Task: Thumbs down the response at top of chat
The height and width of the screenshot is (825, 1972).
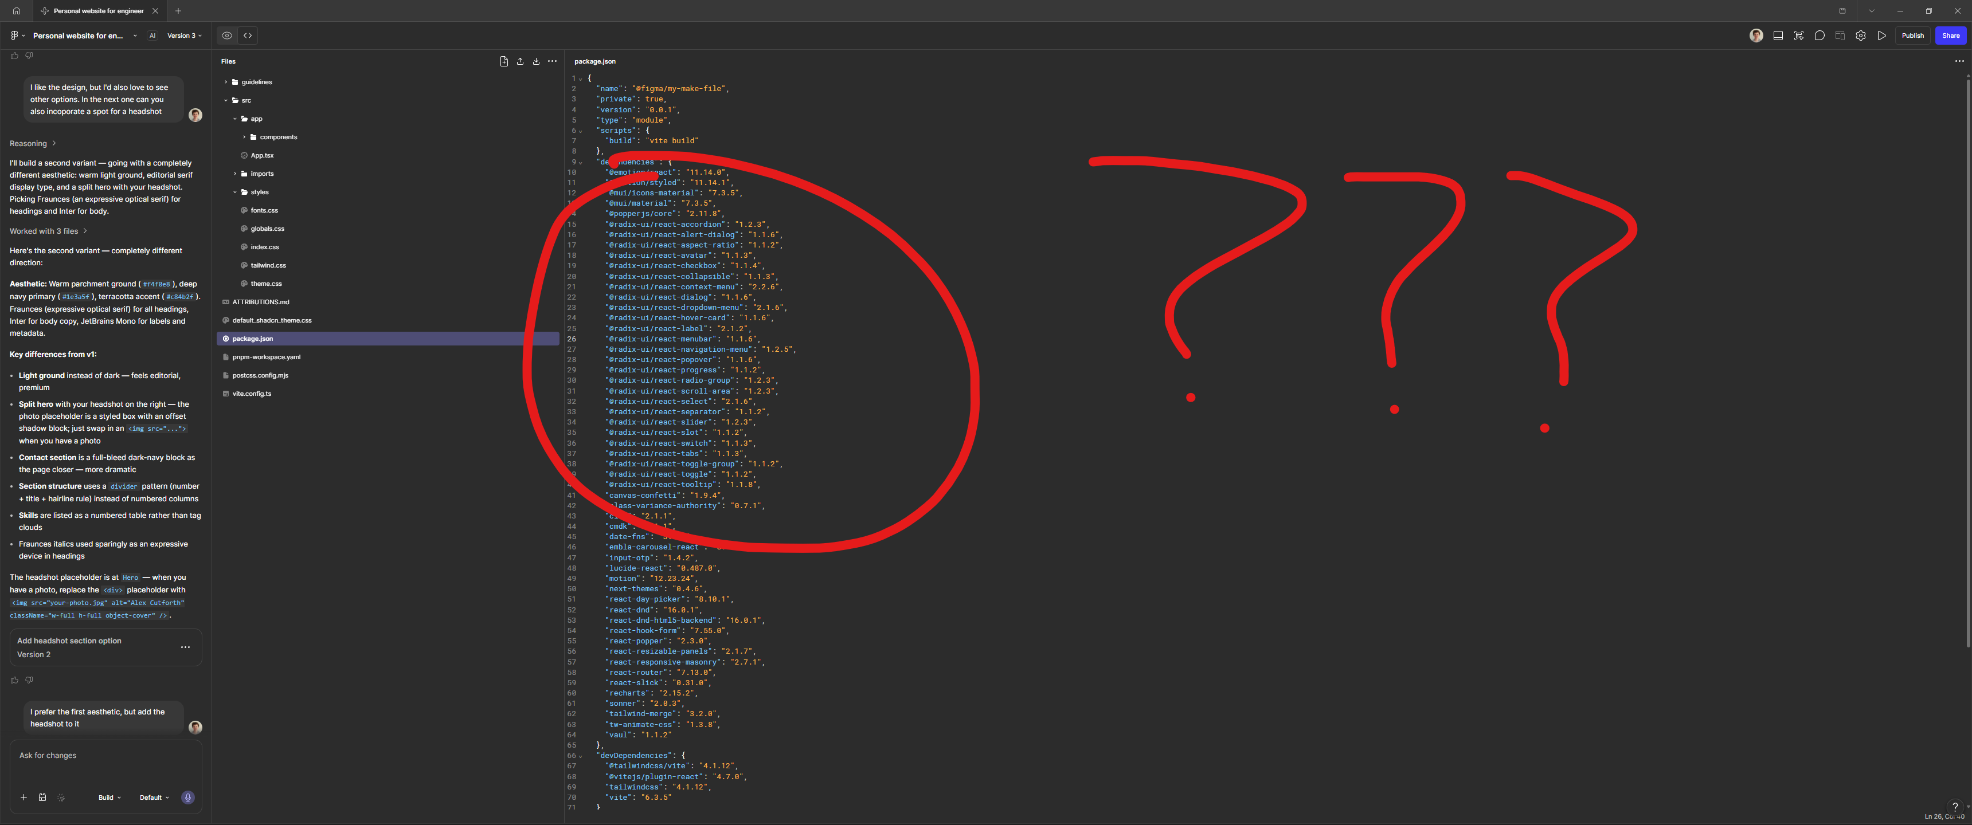Action: click(x=29, y=55)
